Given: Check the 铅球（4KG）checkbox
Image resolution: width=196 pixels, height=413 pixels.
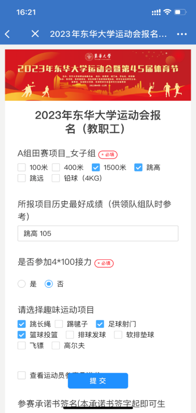Looking at the screenshot, I should [x=56, y=178].
